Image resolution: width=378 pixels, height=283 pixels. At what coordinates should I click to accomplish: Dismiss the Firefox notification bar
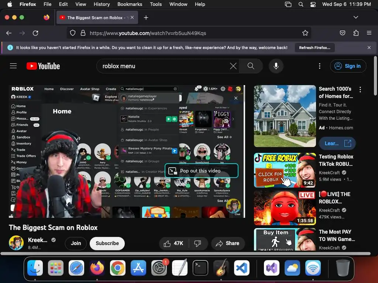[369, 48]
